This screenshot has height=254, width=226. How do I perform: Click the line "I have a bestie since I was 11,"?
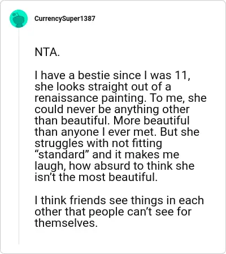coord(112,75)
